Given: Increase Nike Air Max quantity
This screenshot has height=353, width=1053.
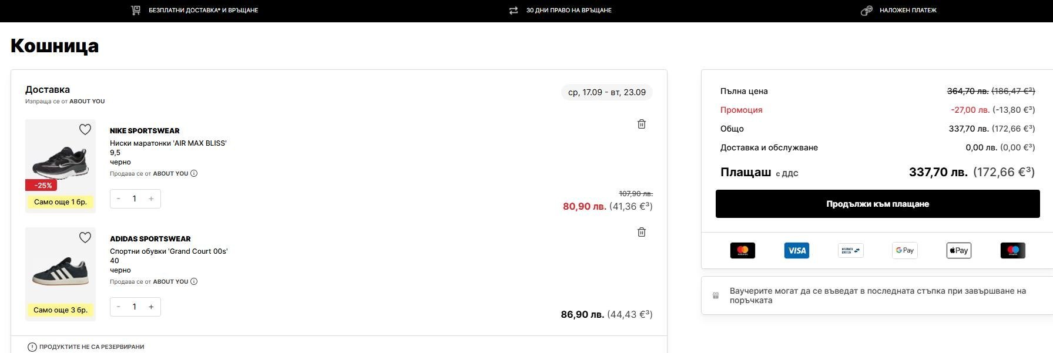Looking at the screenshot, I should coord(151,199).
